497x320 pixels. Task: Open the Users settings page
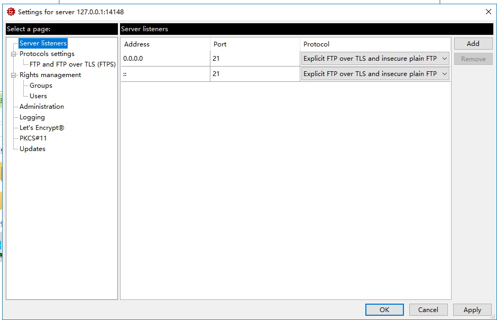[x=38, y=96]
